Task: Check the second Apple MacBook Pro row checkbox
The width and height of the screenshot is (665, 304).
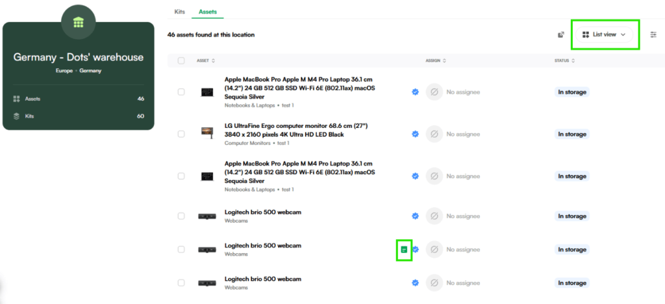Action: (x=181, y=176)
